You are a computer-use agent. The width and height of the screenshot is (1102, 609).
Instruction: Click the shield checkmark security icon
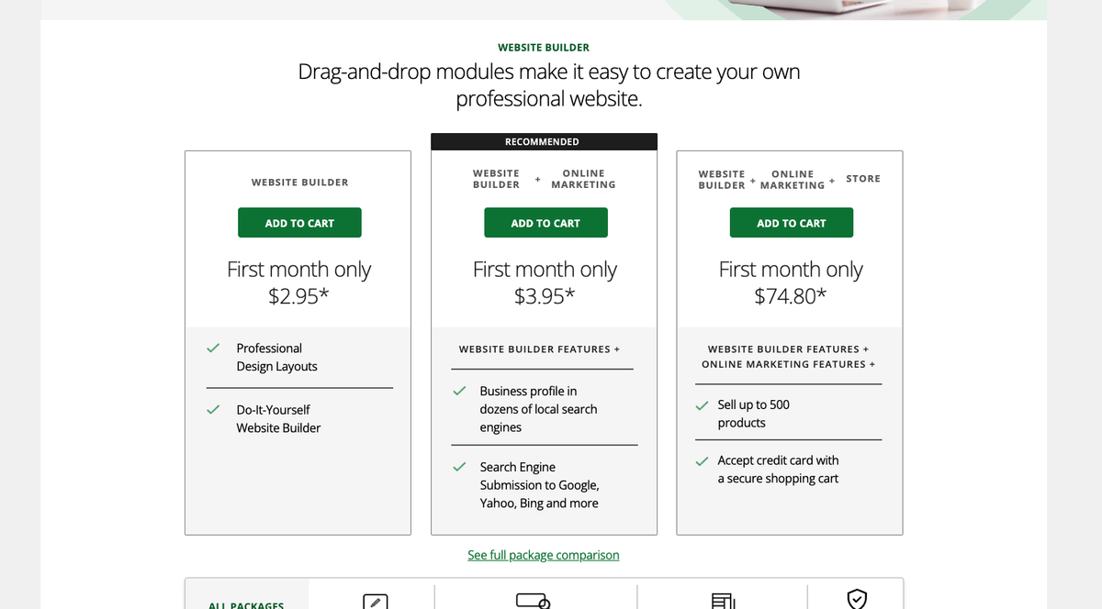(857, 601)
